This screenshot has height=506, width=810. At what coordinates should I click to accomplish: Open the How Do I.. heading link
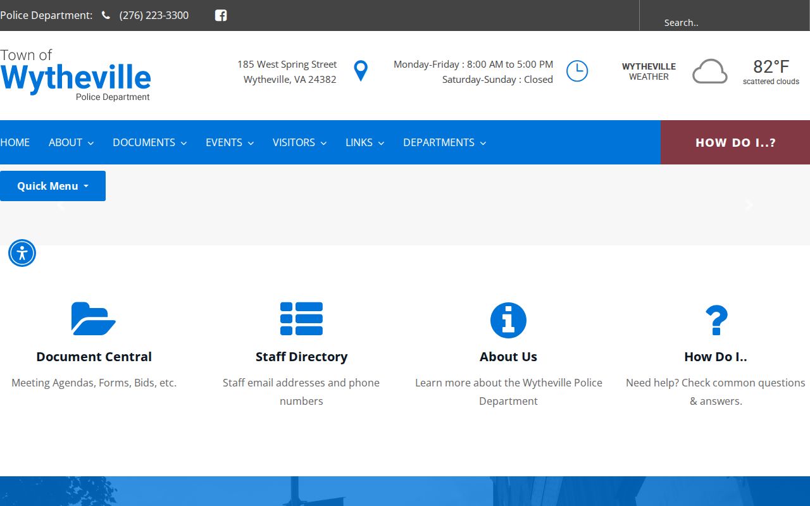(716, 357)
